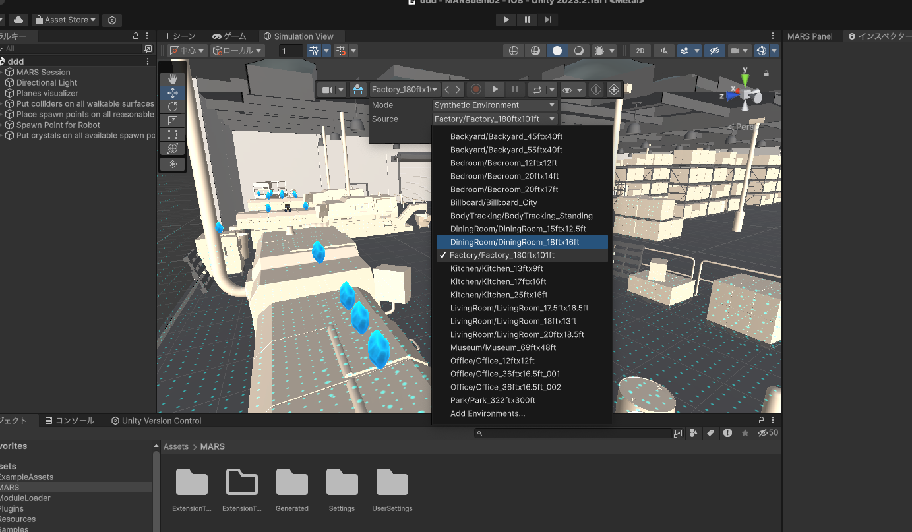
Task: Click the shaded wireframe draw mode icon
Action: (x=535, y=51)
